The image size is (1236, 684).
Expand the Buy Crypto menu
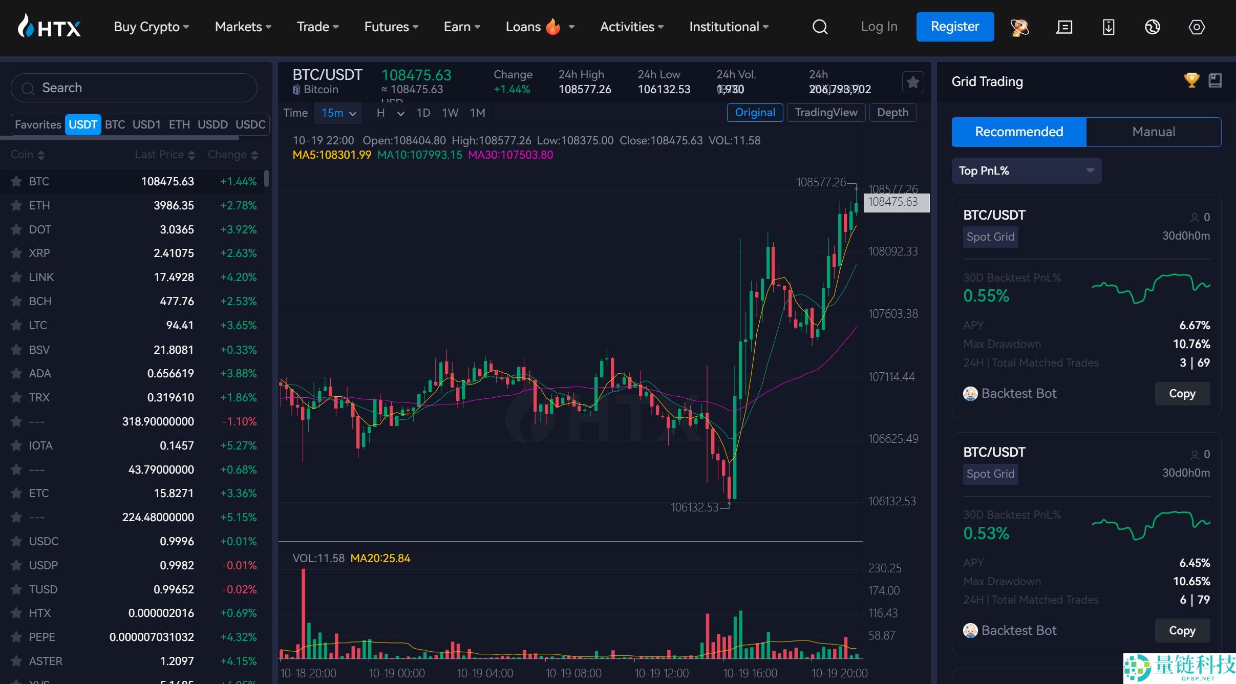(152, 27)
